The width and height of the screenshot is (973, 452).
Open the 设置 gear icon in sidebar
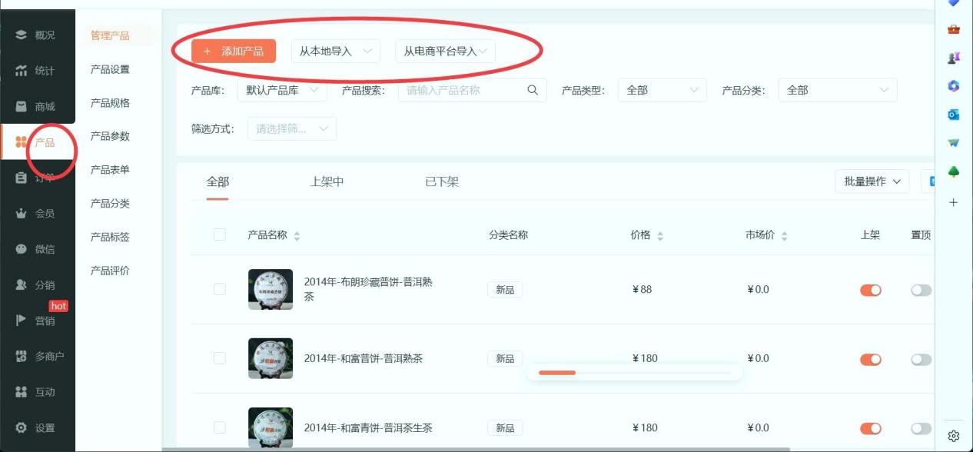click(21, 427)
